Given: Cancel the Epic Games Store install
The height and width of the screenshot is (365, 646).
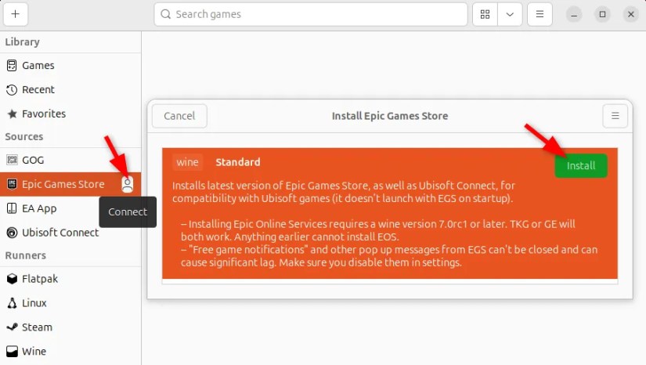Looking at the screenshot, I should coord(179,116).
